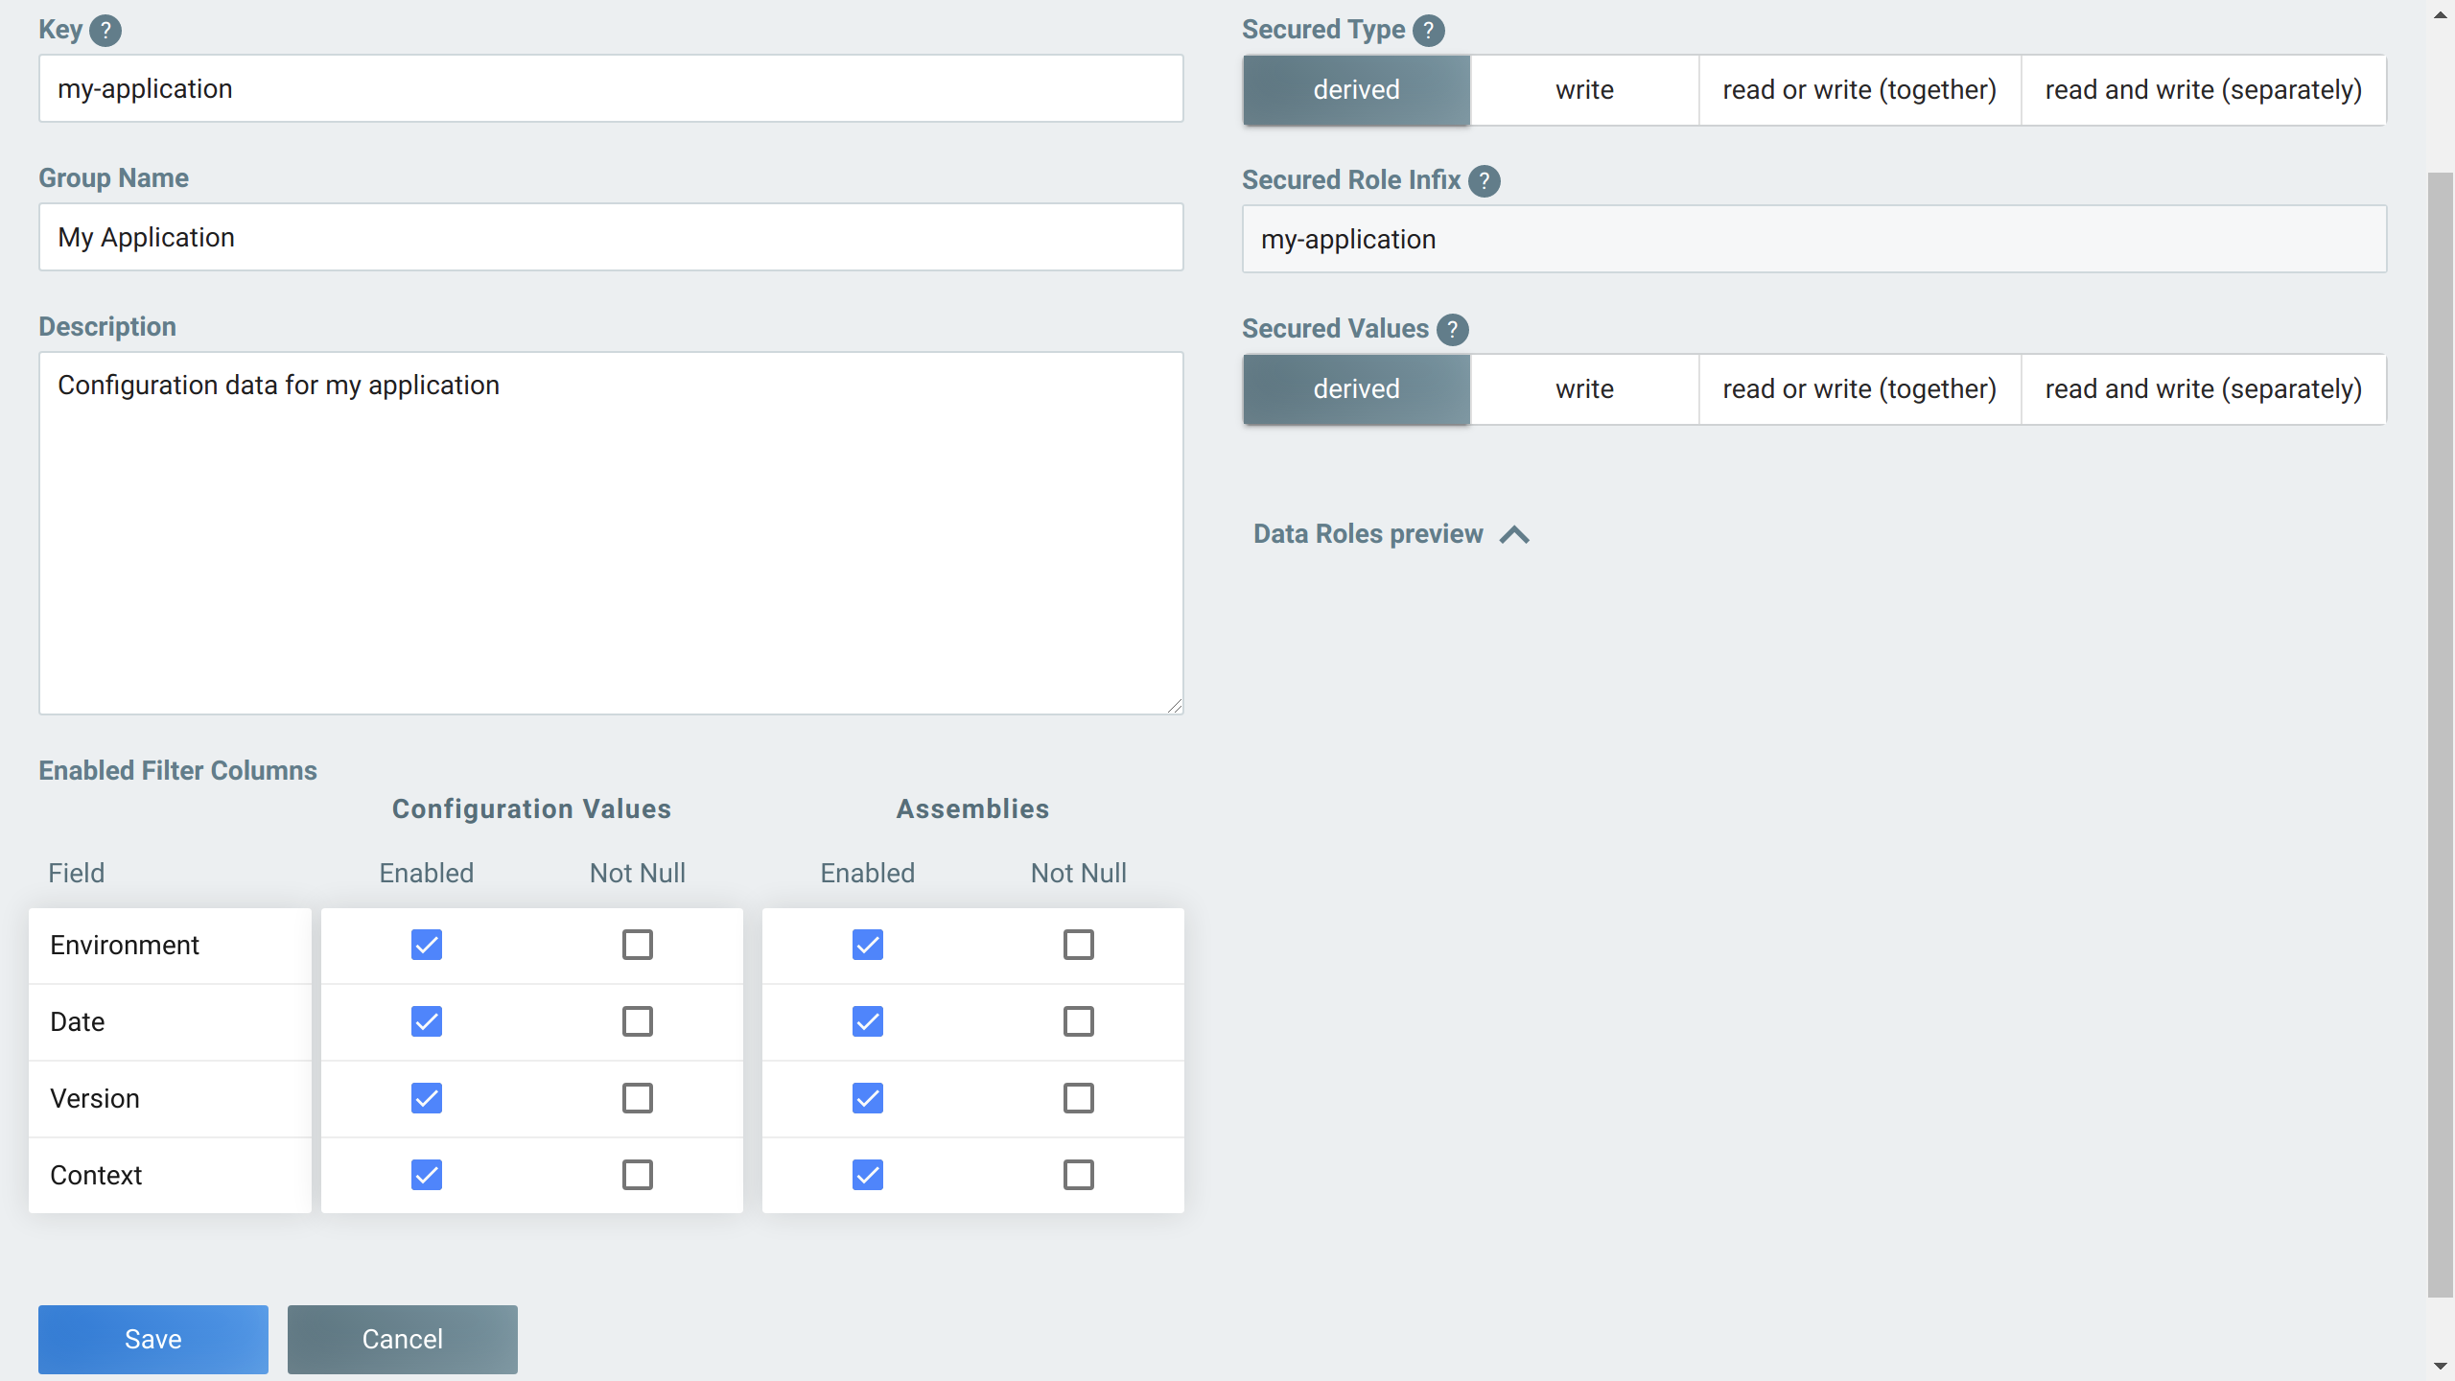The height and width of the screenshot is (1381, 2455).
Task: Select write for Secured Values
Action: coord(1583,388)
